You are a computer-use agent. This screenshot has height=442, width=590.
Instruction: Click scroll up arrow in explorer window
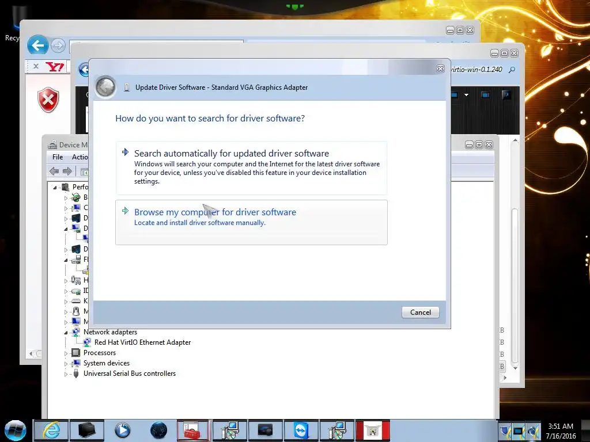515,140
